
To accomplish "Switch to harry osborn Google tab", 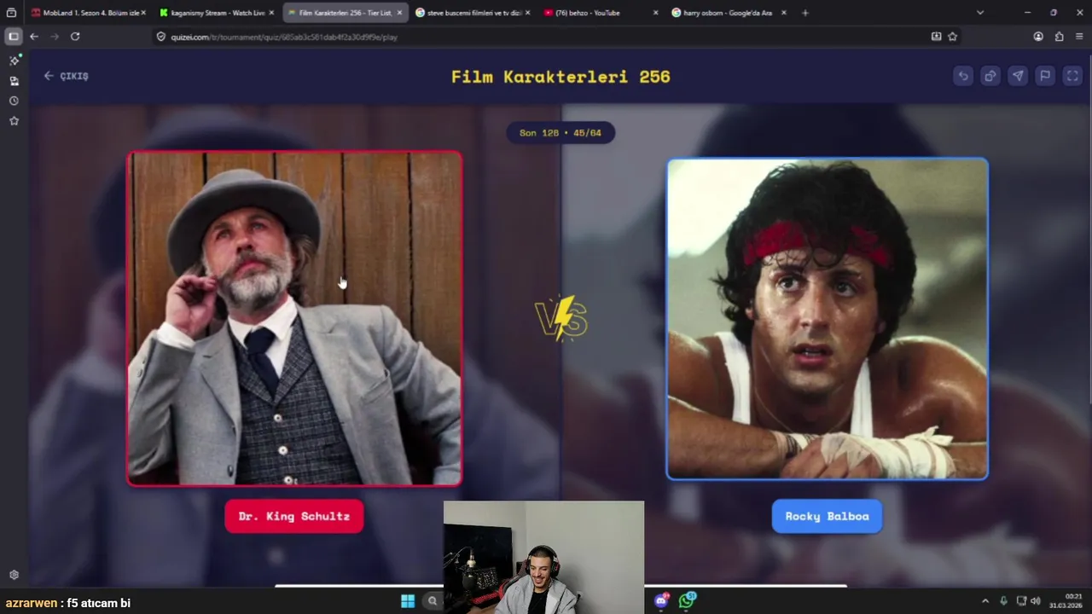I will pos(728,13).
